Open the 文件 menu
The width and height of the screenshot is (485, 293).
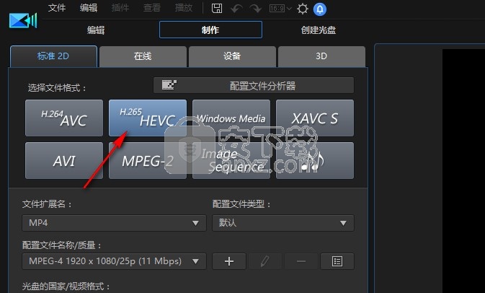[57, 9]
